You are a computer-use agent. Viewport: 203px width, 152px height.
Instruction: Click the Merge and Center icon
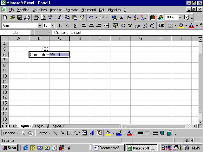(106, 26)
